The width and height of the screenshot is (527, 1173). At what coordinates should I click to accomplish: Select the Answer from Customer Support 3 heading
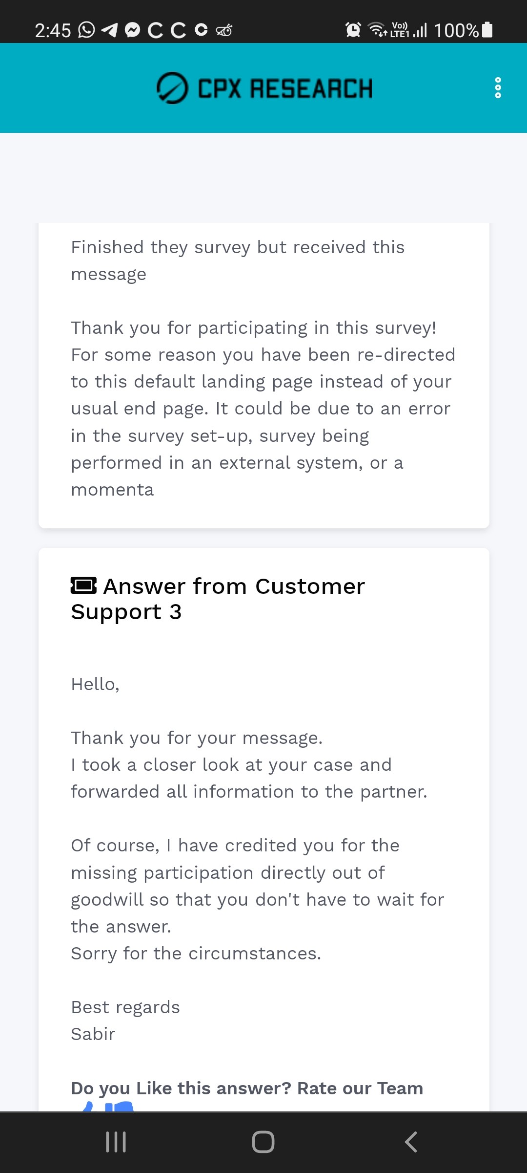pyautogui.click(x=218, y=599)
